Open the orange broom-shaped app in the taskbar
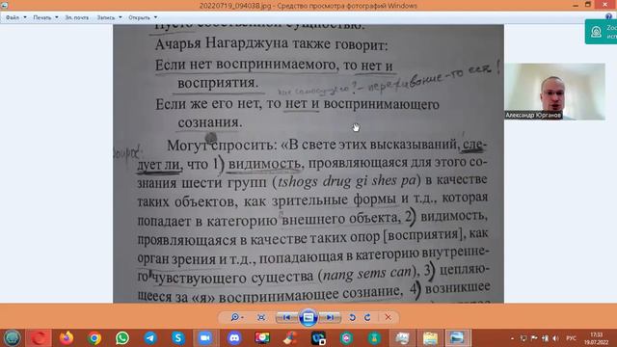 coord(290,338)
